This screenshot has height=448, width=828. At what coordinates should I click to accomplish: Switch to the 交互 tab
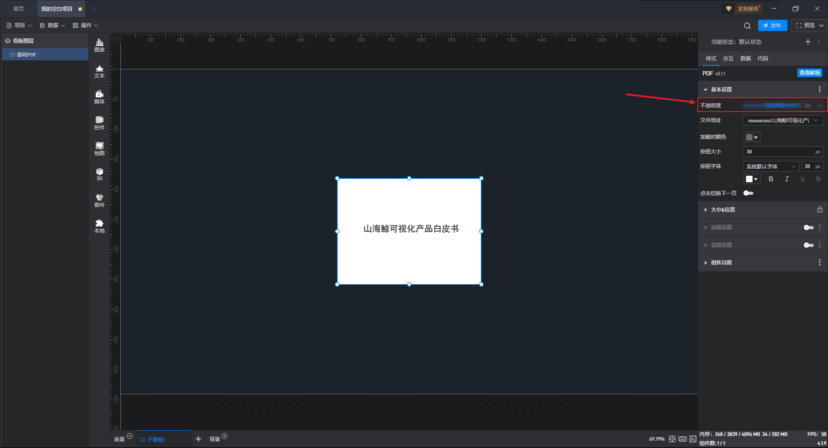pyautogui.click(x=728, y=58)
